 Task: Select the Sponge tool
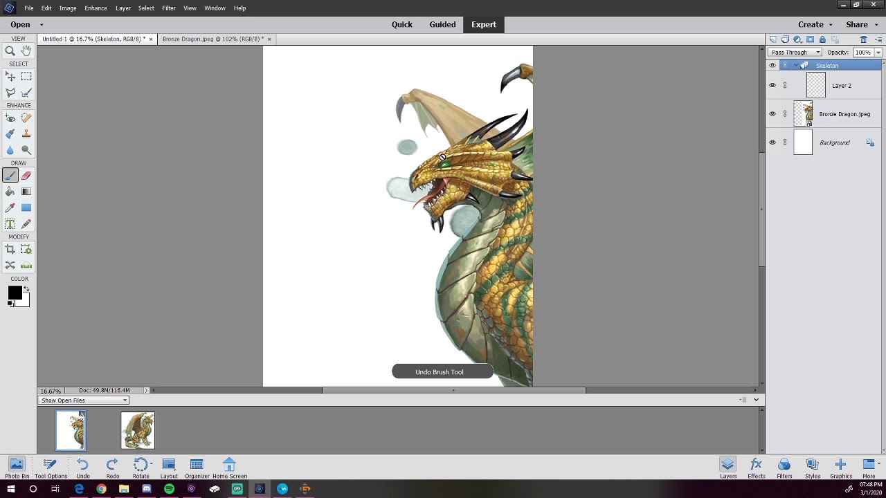(26, 150)
